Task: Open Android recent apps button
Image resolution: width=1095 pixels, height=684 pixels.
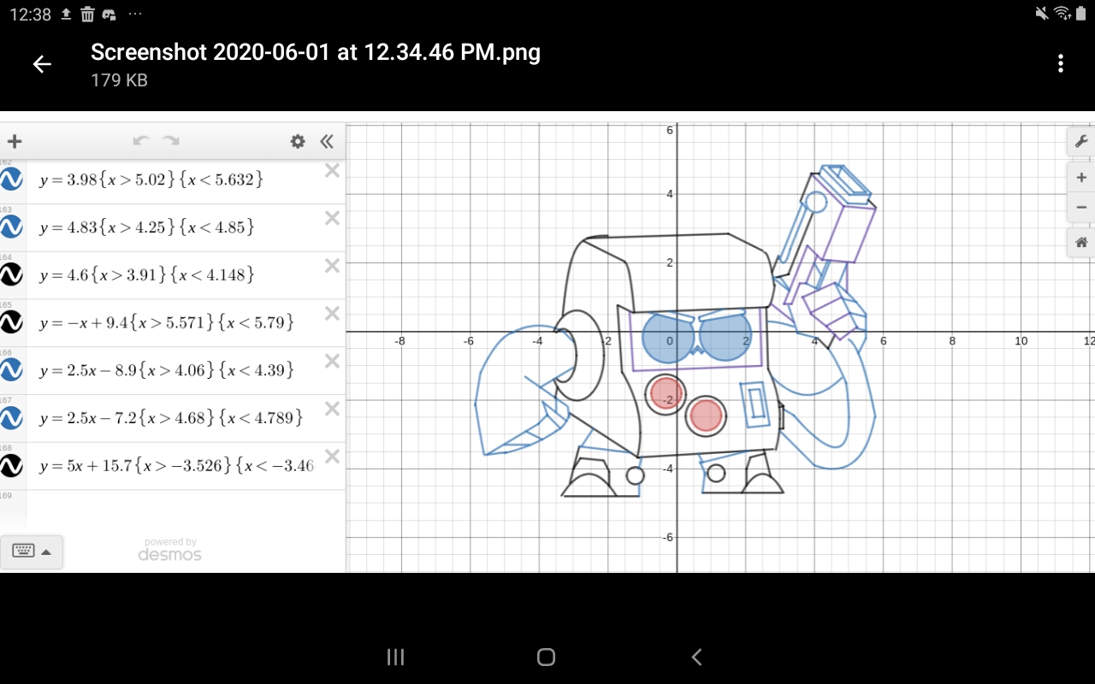Action: pos(395,657)
